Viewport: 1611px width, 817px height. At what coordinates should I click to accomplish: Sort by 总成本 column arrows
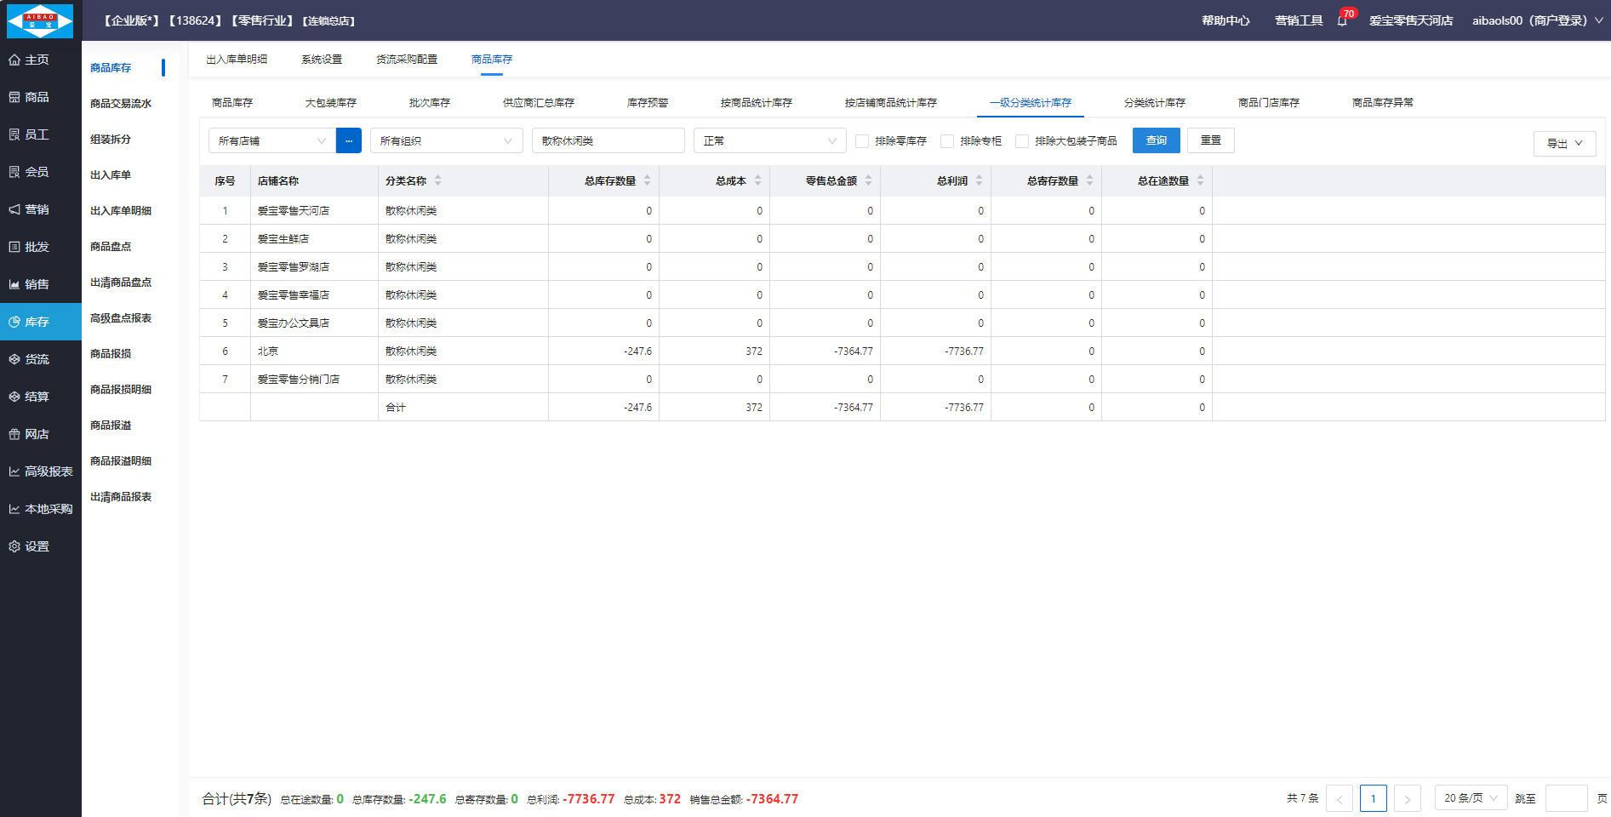[757, 180]
